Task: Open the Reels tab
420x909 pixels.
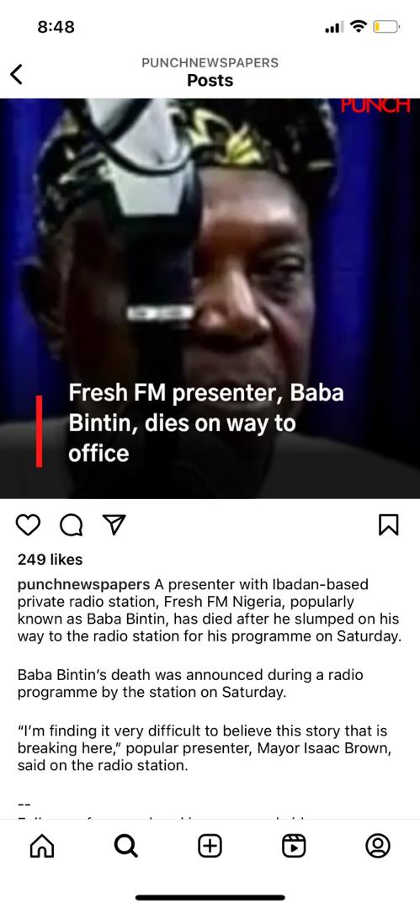Action: point(294,847)
